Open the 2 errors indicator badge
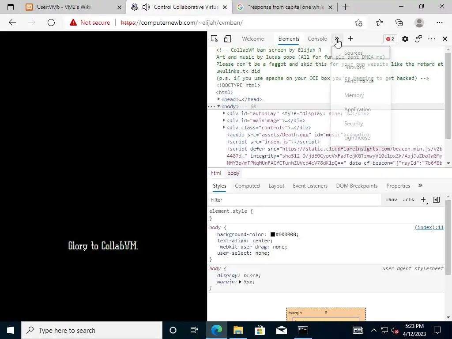The width and height of the screenshot is (452, 339). tap(390, 39)
